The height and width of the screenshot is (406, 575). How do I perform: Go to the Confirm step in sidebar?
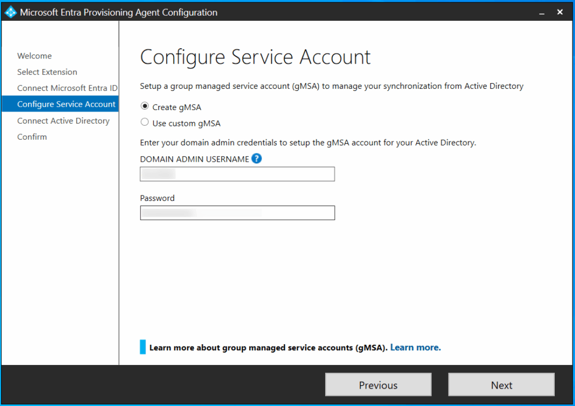tap(32, 137)
